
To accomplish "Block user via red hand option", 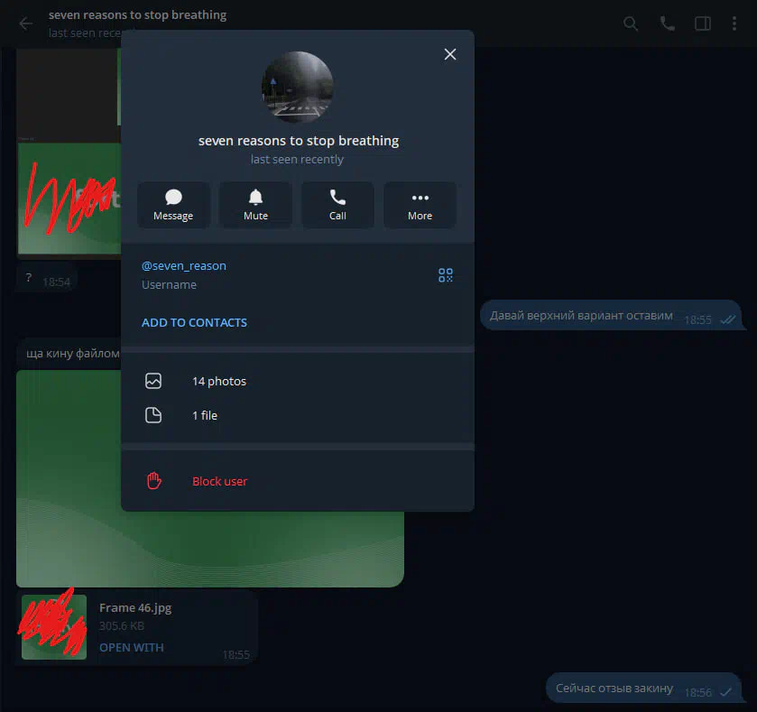I will pos(219,481).
